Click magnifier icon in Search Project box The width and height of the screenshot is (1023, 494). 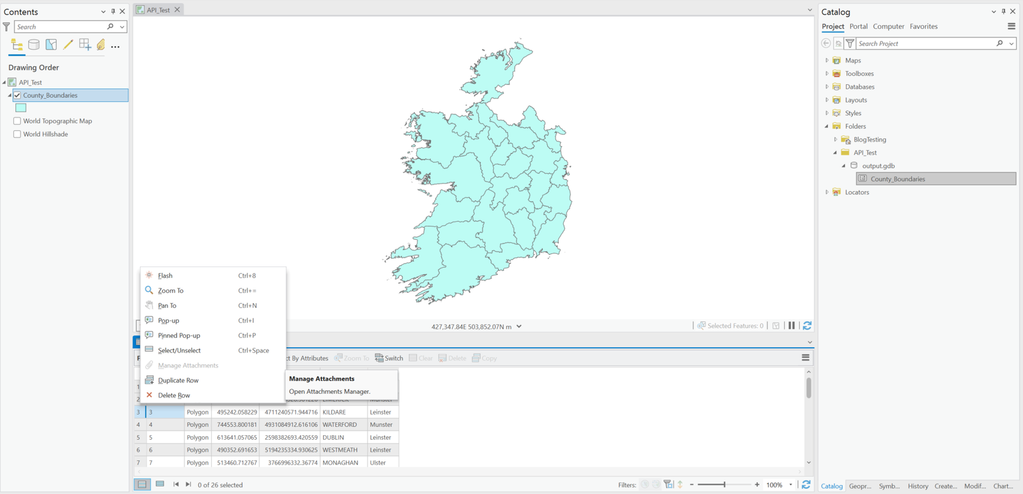coord(1000,43)
